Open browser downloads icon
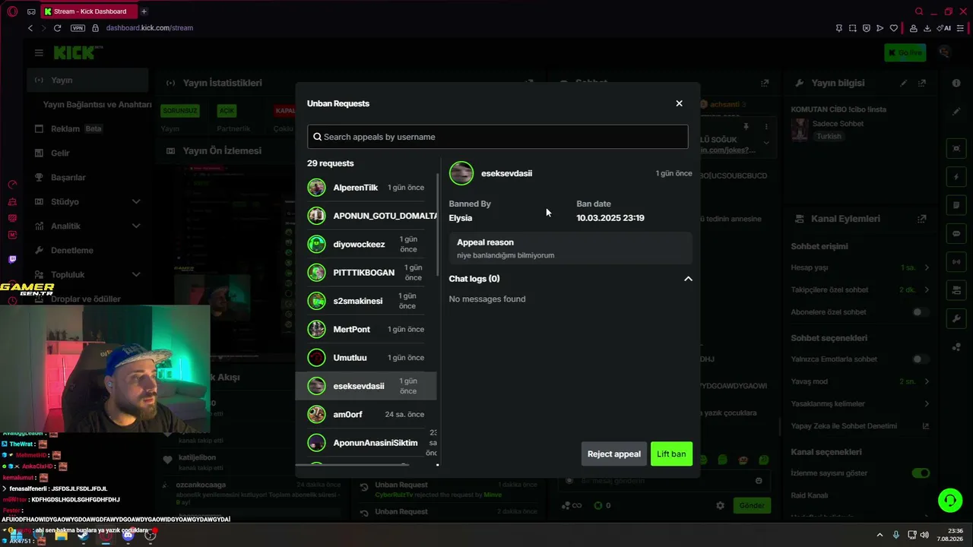The width and height of the screenshot is (973, 547). 927,28
